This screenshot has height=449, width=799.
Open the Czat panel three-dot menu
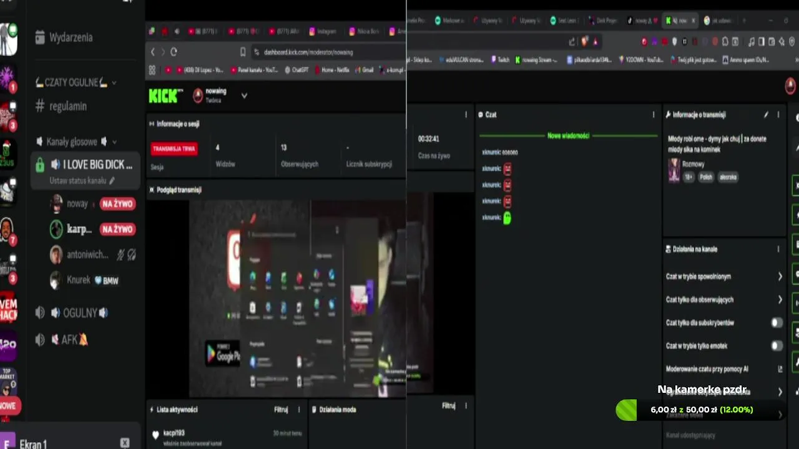(654, 115)
